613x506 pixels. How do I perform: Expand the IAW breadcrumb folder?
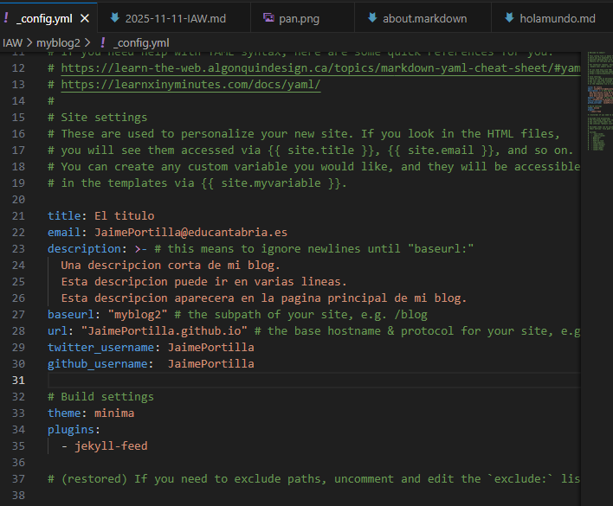tap(12, 42)
